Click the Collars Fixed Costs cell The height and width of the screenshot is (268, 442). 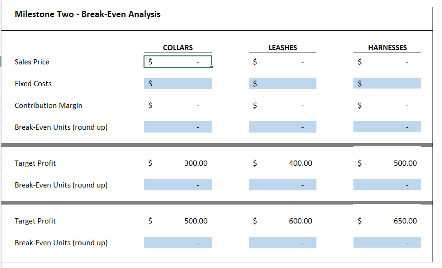tap(178, 83)
